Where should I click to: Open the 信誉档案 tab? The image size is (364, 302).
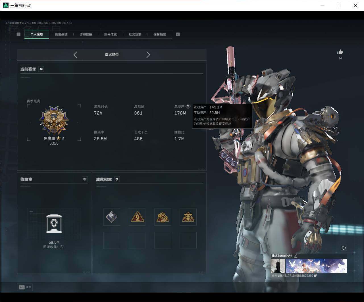coord(160,34)
